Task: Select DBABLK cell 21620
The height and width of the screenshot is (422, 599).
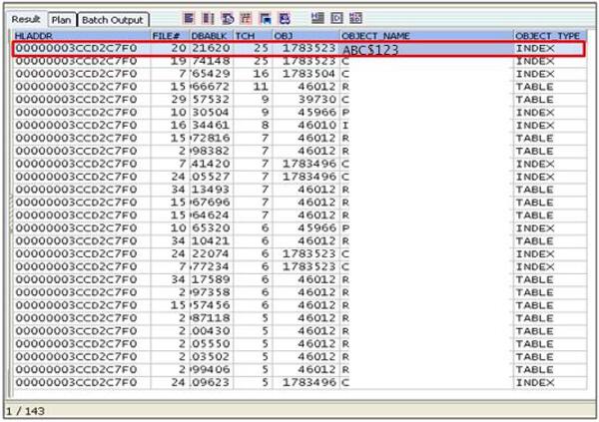Action: [x=212, y=49]
